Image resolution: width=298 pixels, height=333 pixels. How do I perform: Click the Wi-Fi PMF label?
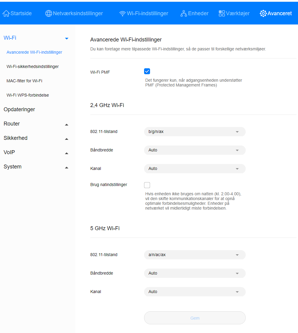(x=100, y=72)
